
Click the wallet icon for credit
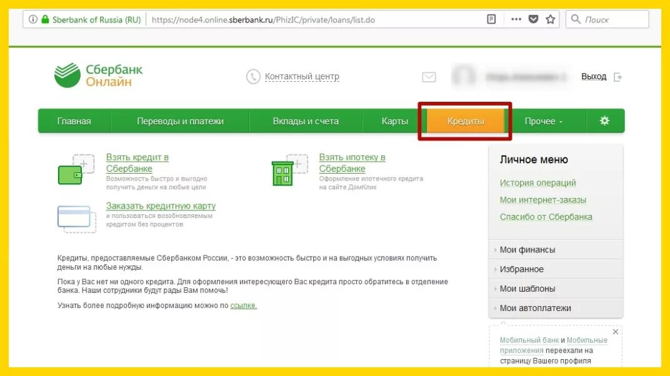click(76, 170)
